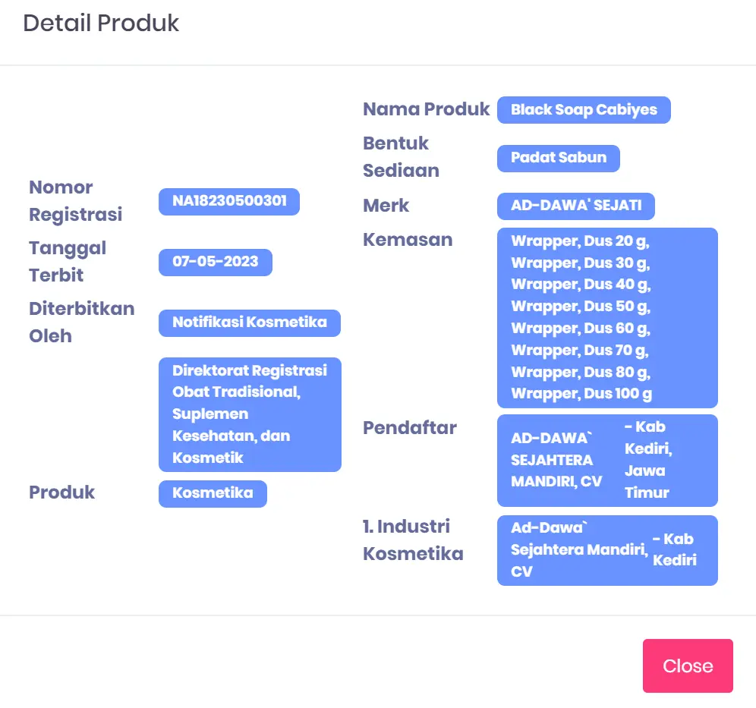This screenshot has width=756, height=708.
Task: Select the Notifikasi Kosmetika badge
Action: coord(250,323)
